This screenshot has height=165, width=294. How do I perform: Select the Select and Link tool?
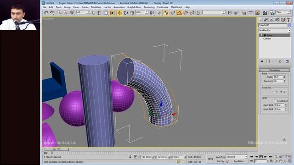[x=60, y=12]
